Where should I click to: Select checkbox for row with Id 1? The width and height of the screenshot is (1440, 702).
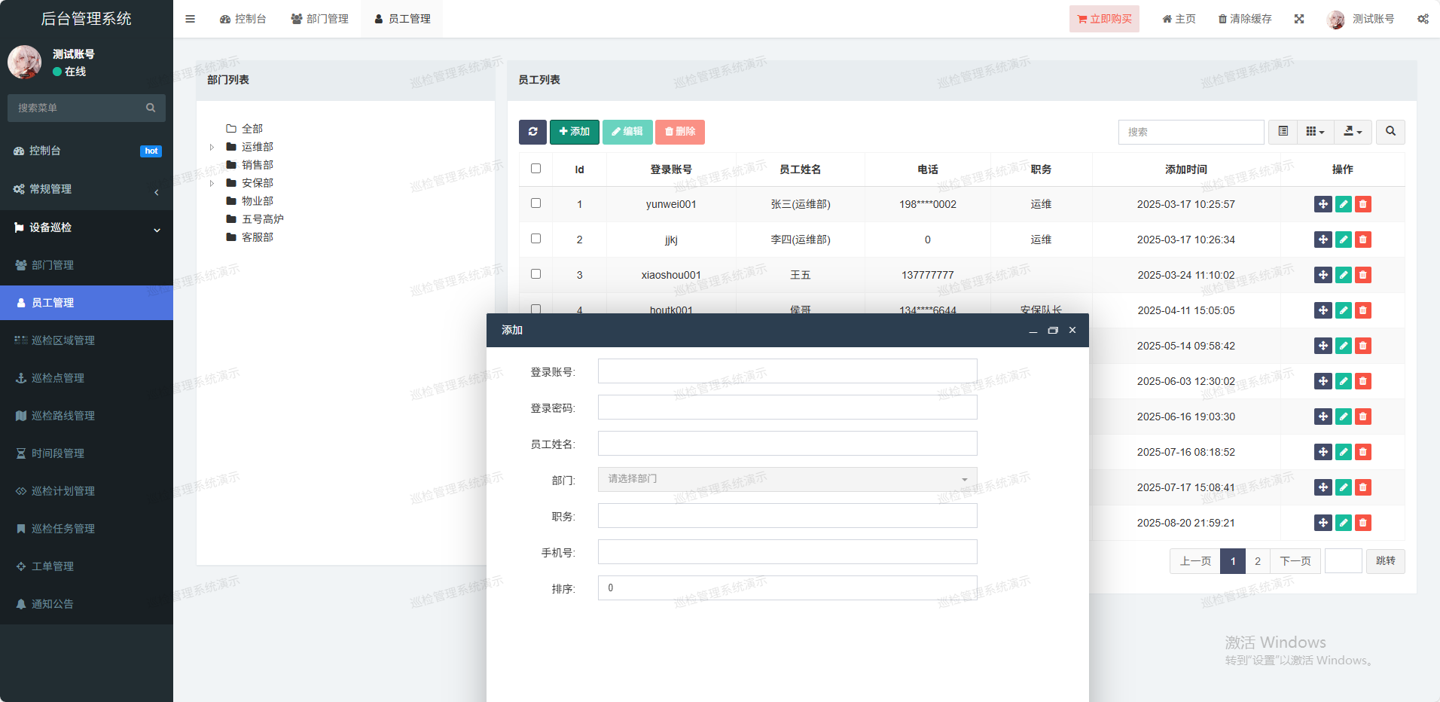535,203
